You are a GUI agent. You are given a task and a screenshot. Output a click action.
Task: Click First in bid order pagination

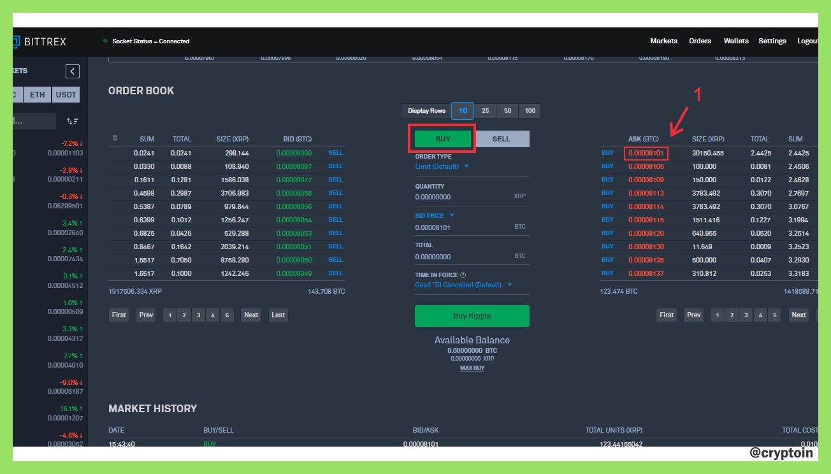coord(119,315)
